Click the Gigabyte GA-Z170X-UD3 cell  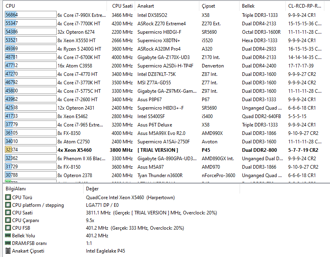click(163, 57)
